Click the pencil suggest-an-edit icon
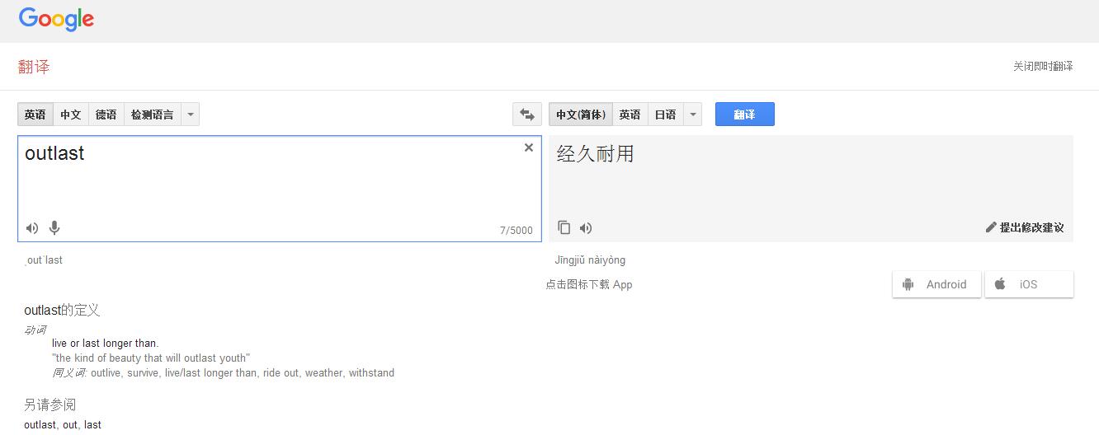Viewport: 1099px width, 435px height. (x=991, y=227)
